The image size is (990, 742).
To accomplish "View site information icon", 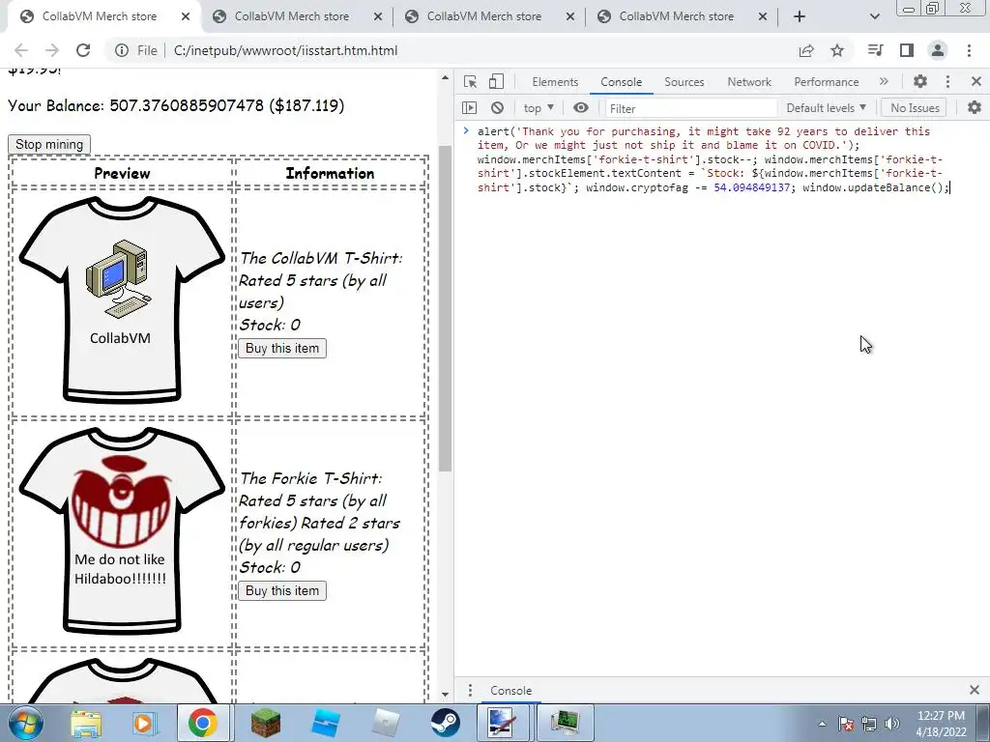I will point(121,50).
